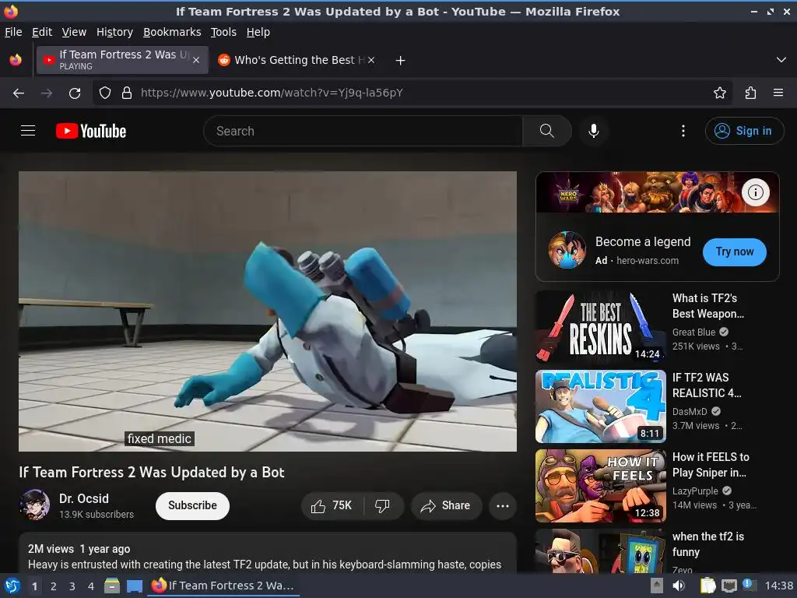Click the Firefox address bar URL
Image resolution: width=797 pixels, height=598 pixels.
click(x=272, y=93)
